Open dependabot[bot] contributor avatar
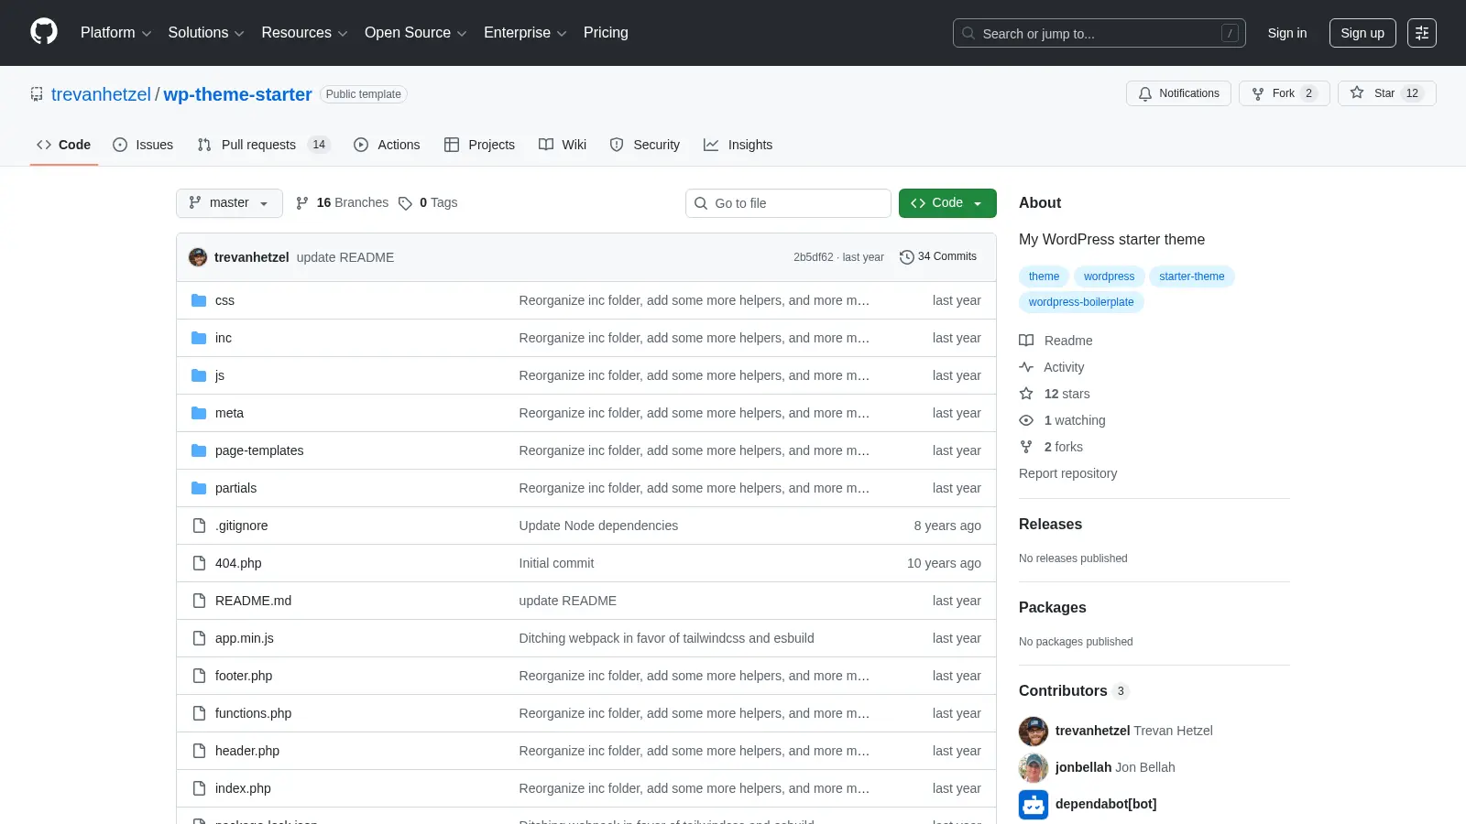This screenshot has height=824, width=1466. click(x=1034, y=804)
